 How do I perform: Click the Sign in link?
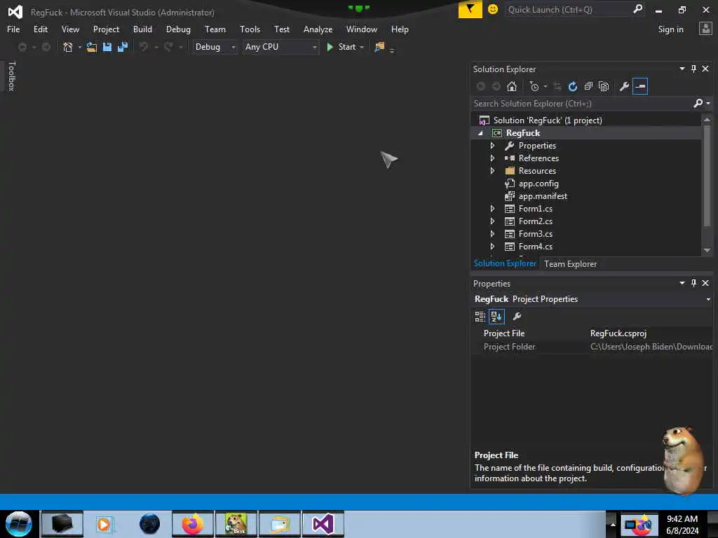click(x=670, y=29)
